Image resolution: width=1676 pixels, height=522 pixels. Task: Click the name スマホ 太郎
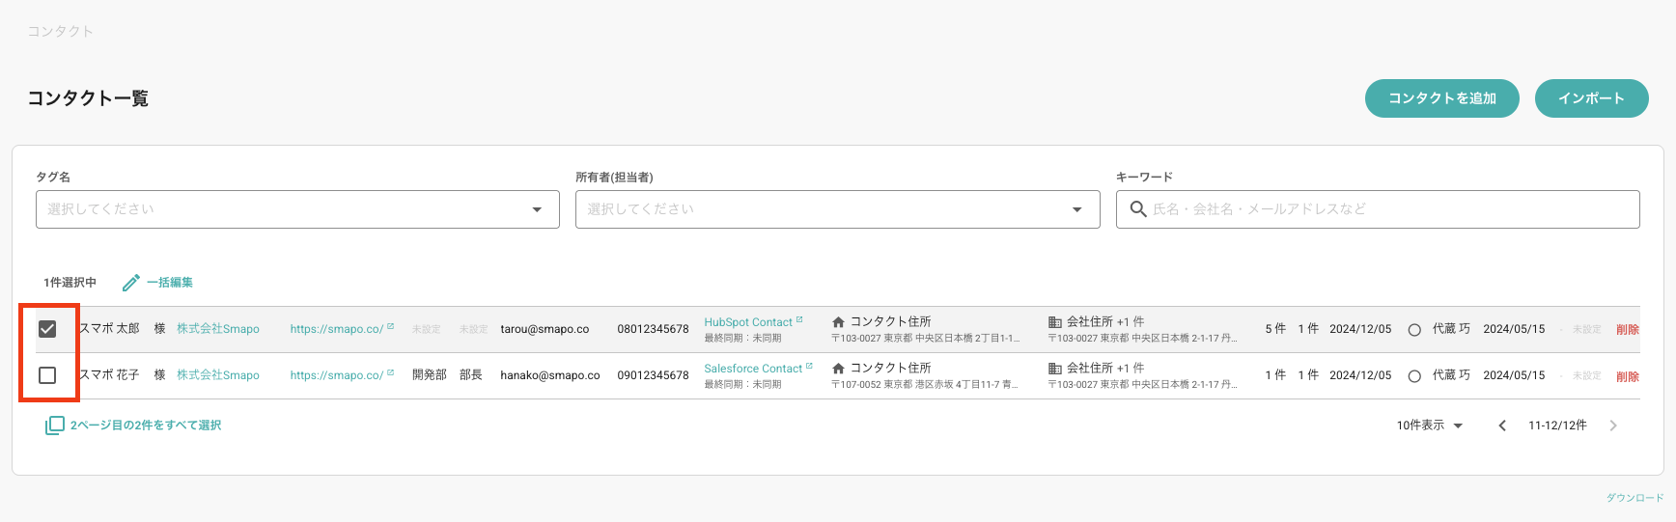tap(109, 329)
